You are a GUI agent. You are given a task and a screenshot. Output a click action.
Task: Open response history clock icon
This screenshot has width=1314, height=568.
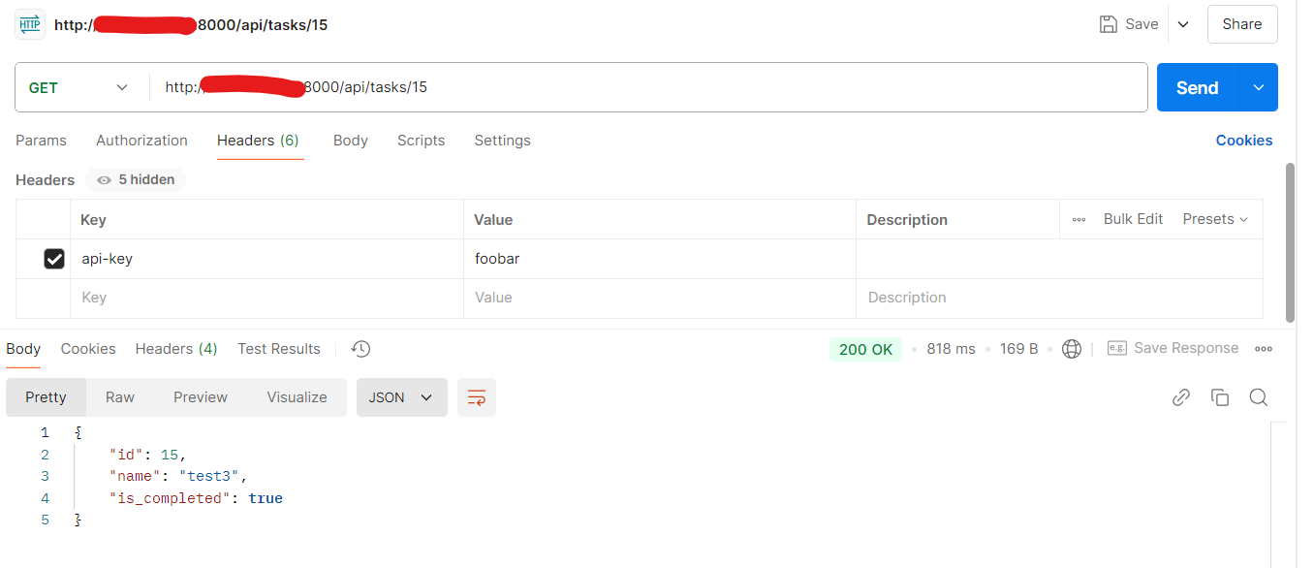[360, 349]
